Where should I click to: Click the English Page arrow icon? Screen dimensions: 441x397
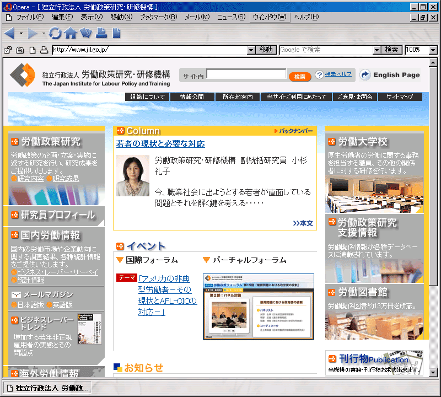point(365,75)
